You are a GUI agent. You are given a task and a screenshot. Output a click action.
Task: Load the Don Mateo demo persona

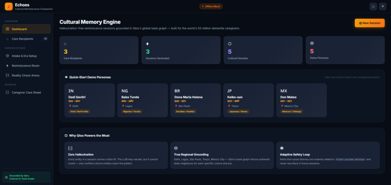pyautogui.click(x=301, y=100)
